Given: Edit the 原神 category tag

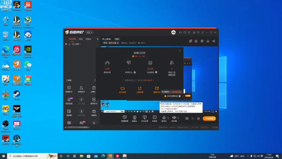Looking at the screenshot, I should pos(111,43).
